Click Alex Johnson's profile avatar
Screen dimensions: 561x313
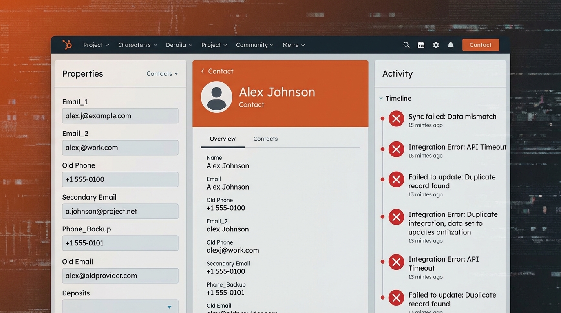coord(216,97)
